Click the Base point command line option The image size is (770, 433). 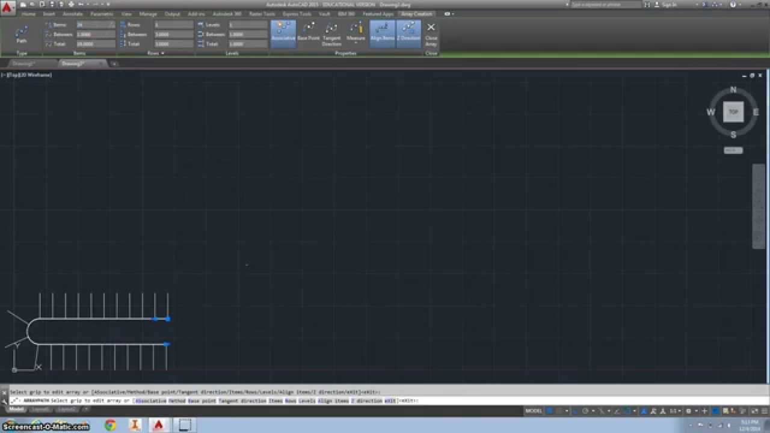tap(202, 401)
